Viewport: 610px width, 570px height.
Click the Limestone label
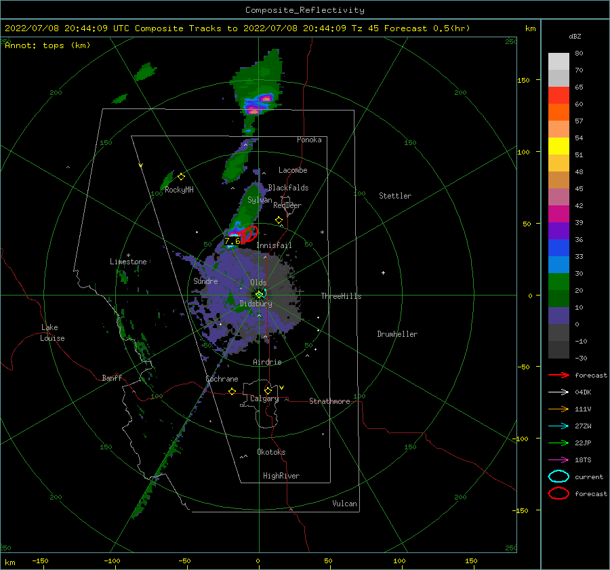click(128, 262)
